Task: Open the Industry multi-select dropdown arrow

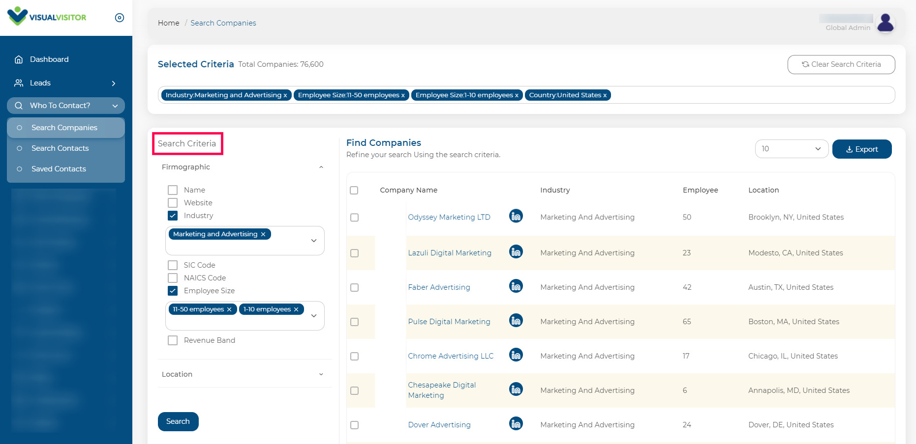Action: (314, 241)
